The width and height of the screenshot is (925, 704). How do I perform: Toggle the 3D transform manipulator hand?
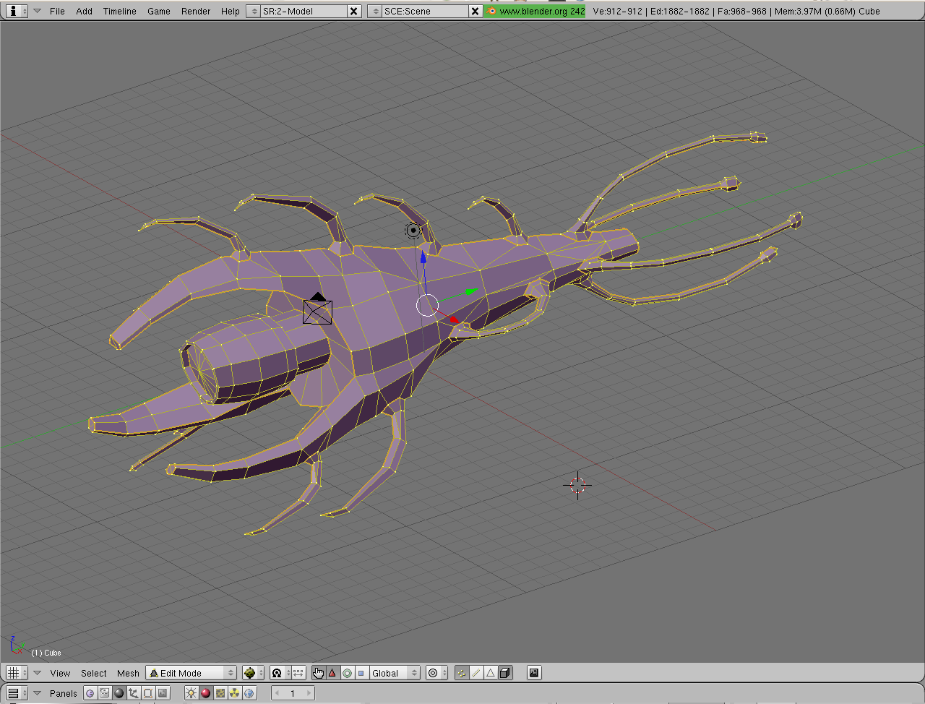[x=318, y=673]
